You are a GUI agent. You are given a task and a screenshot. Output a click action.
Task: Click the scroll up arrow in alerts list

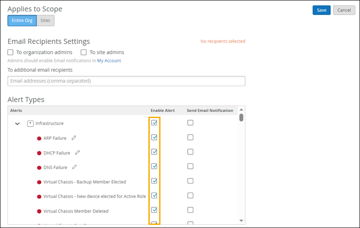click(241, 110)
